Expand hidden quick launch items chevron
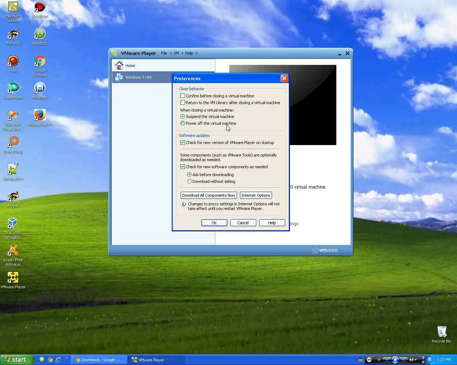Viewport: 457px width, 365px height. 66,358
